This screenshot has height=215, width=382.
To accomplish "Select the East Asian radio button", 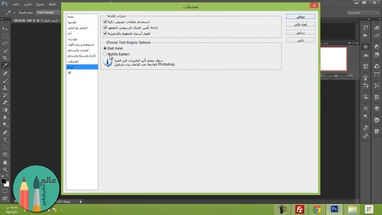I will 105,48.
